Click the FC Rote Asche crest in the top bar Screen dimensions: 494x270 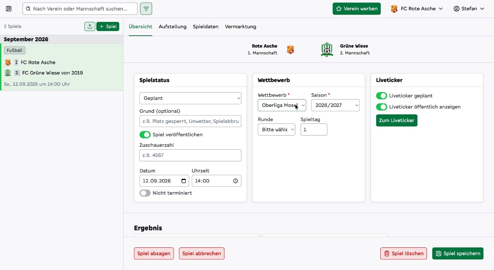(x=394, y=9)
